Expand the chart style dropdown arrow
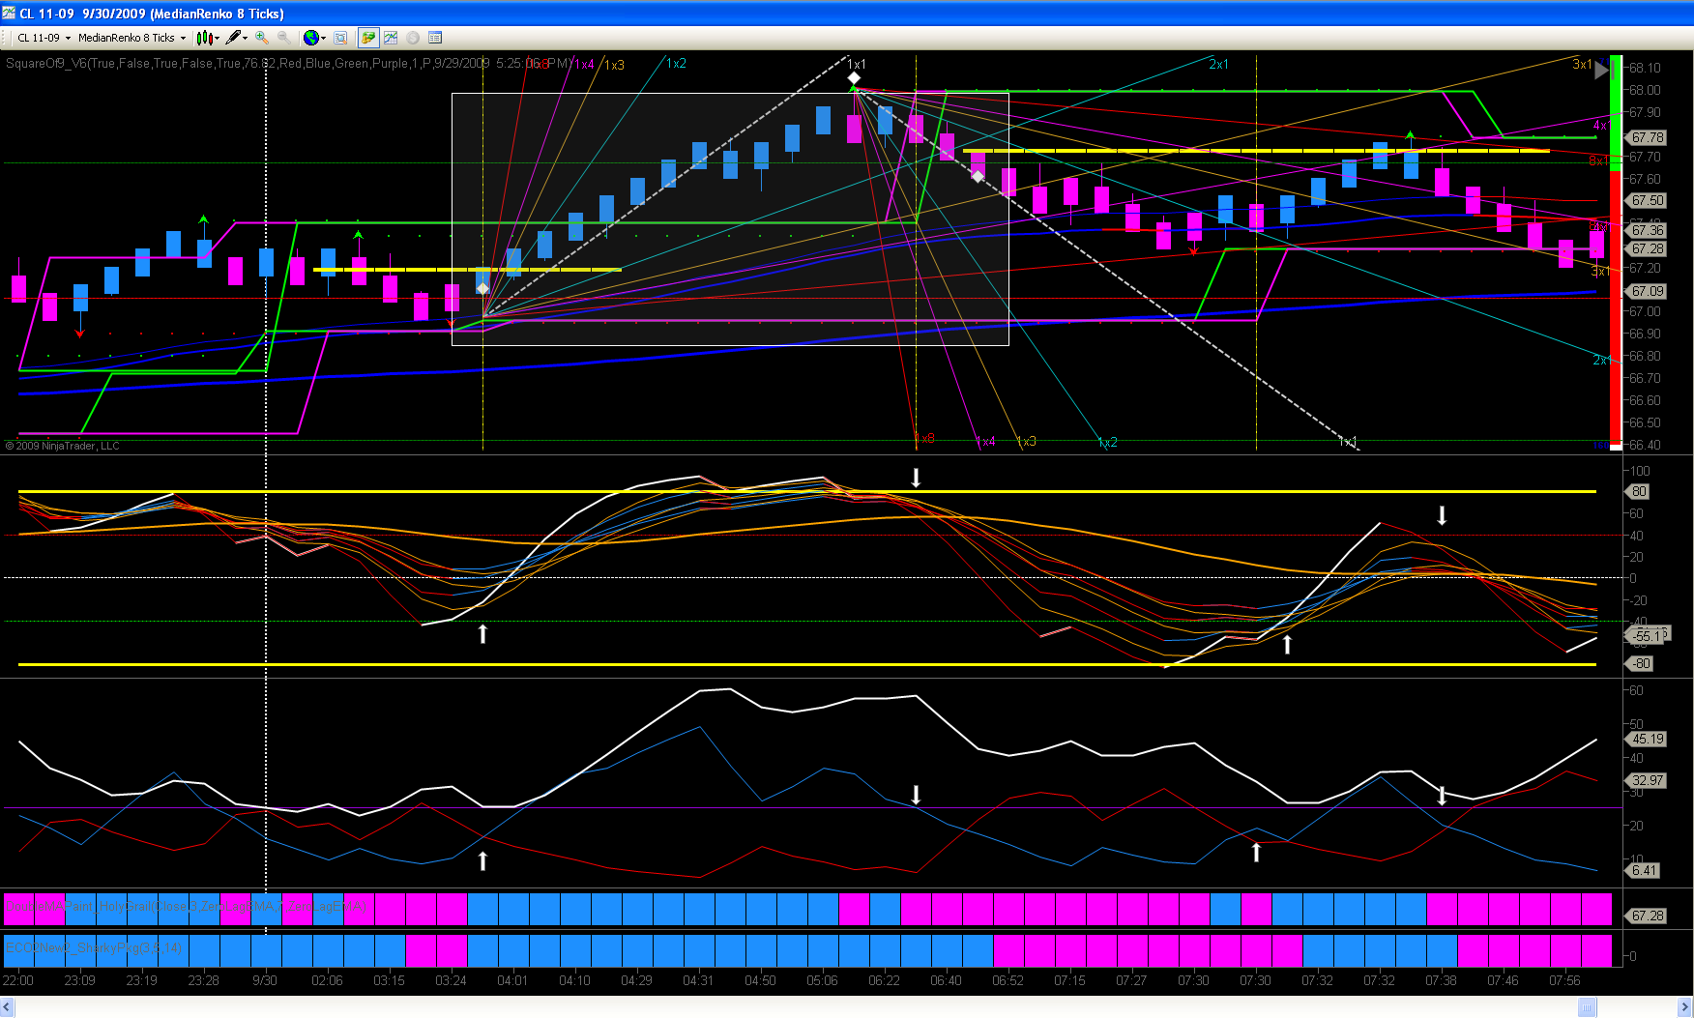The height and width of the screenshot is (1018, 1694). point(217,38)
